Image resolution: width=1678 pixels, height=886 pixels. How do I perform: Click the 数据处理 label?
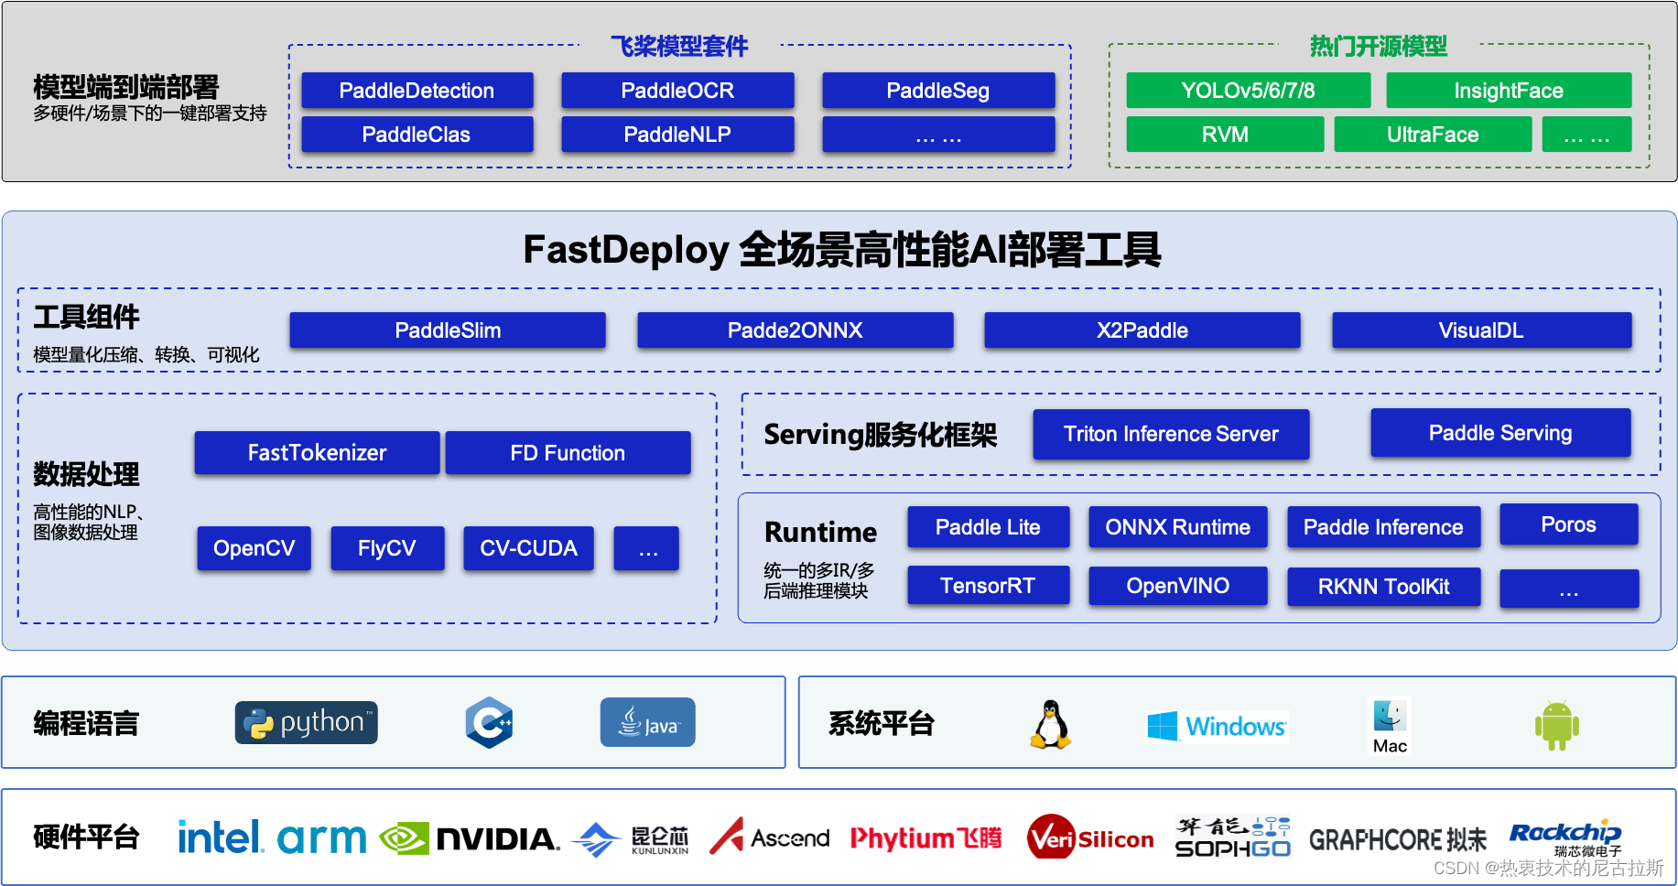click(x=86, y=474)
